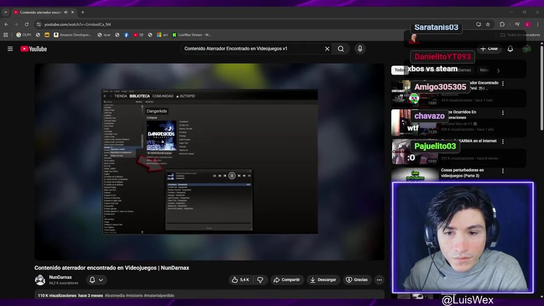Open the NunDarnax channel name

[x=60, y=277]
